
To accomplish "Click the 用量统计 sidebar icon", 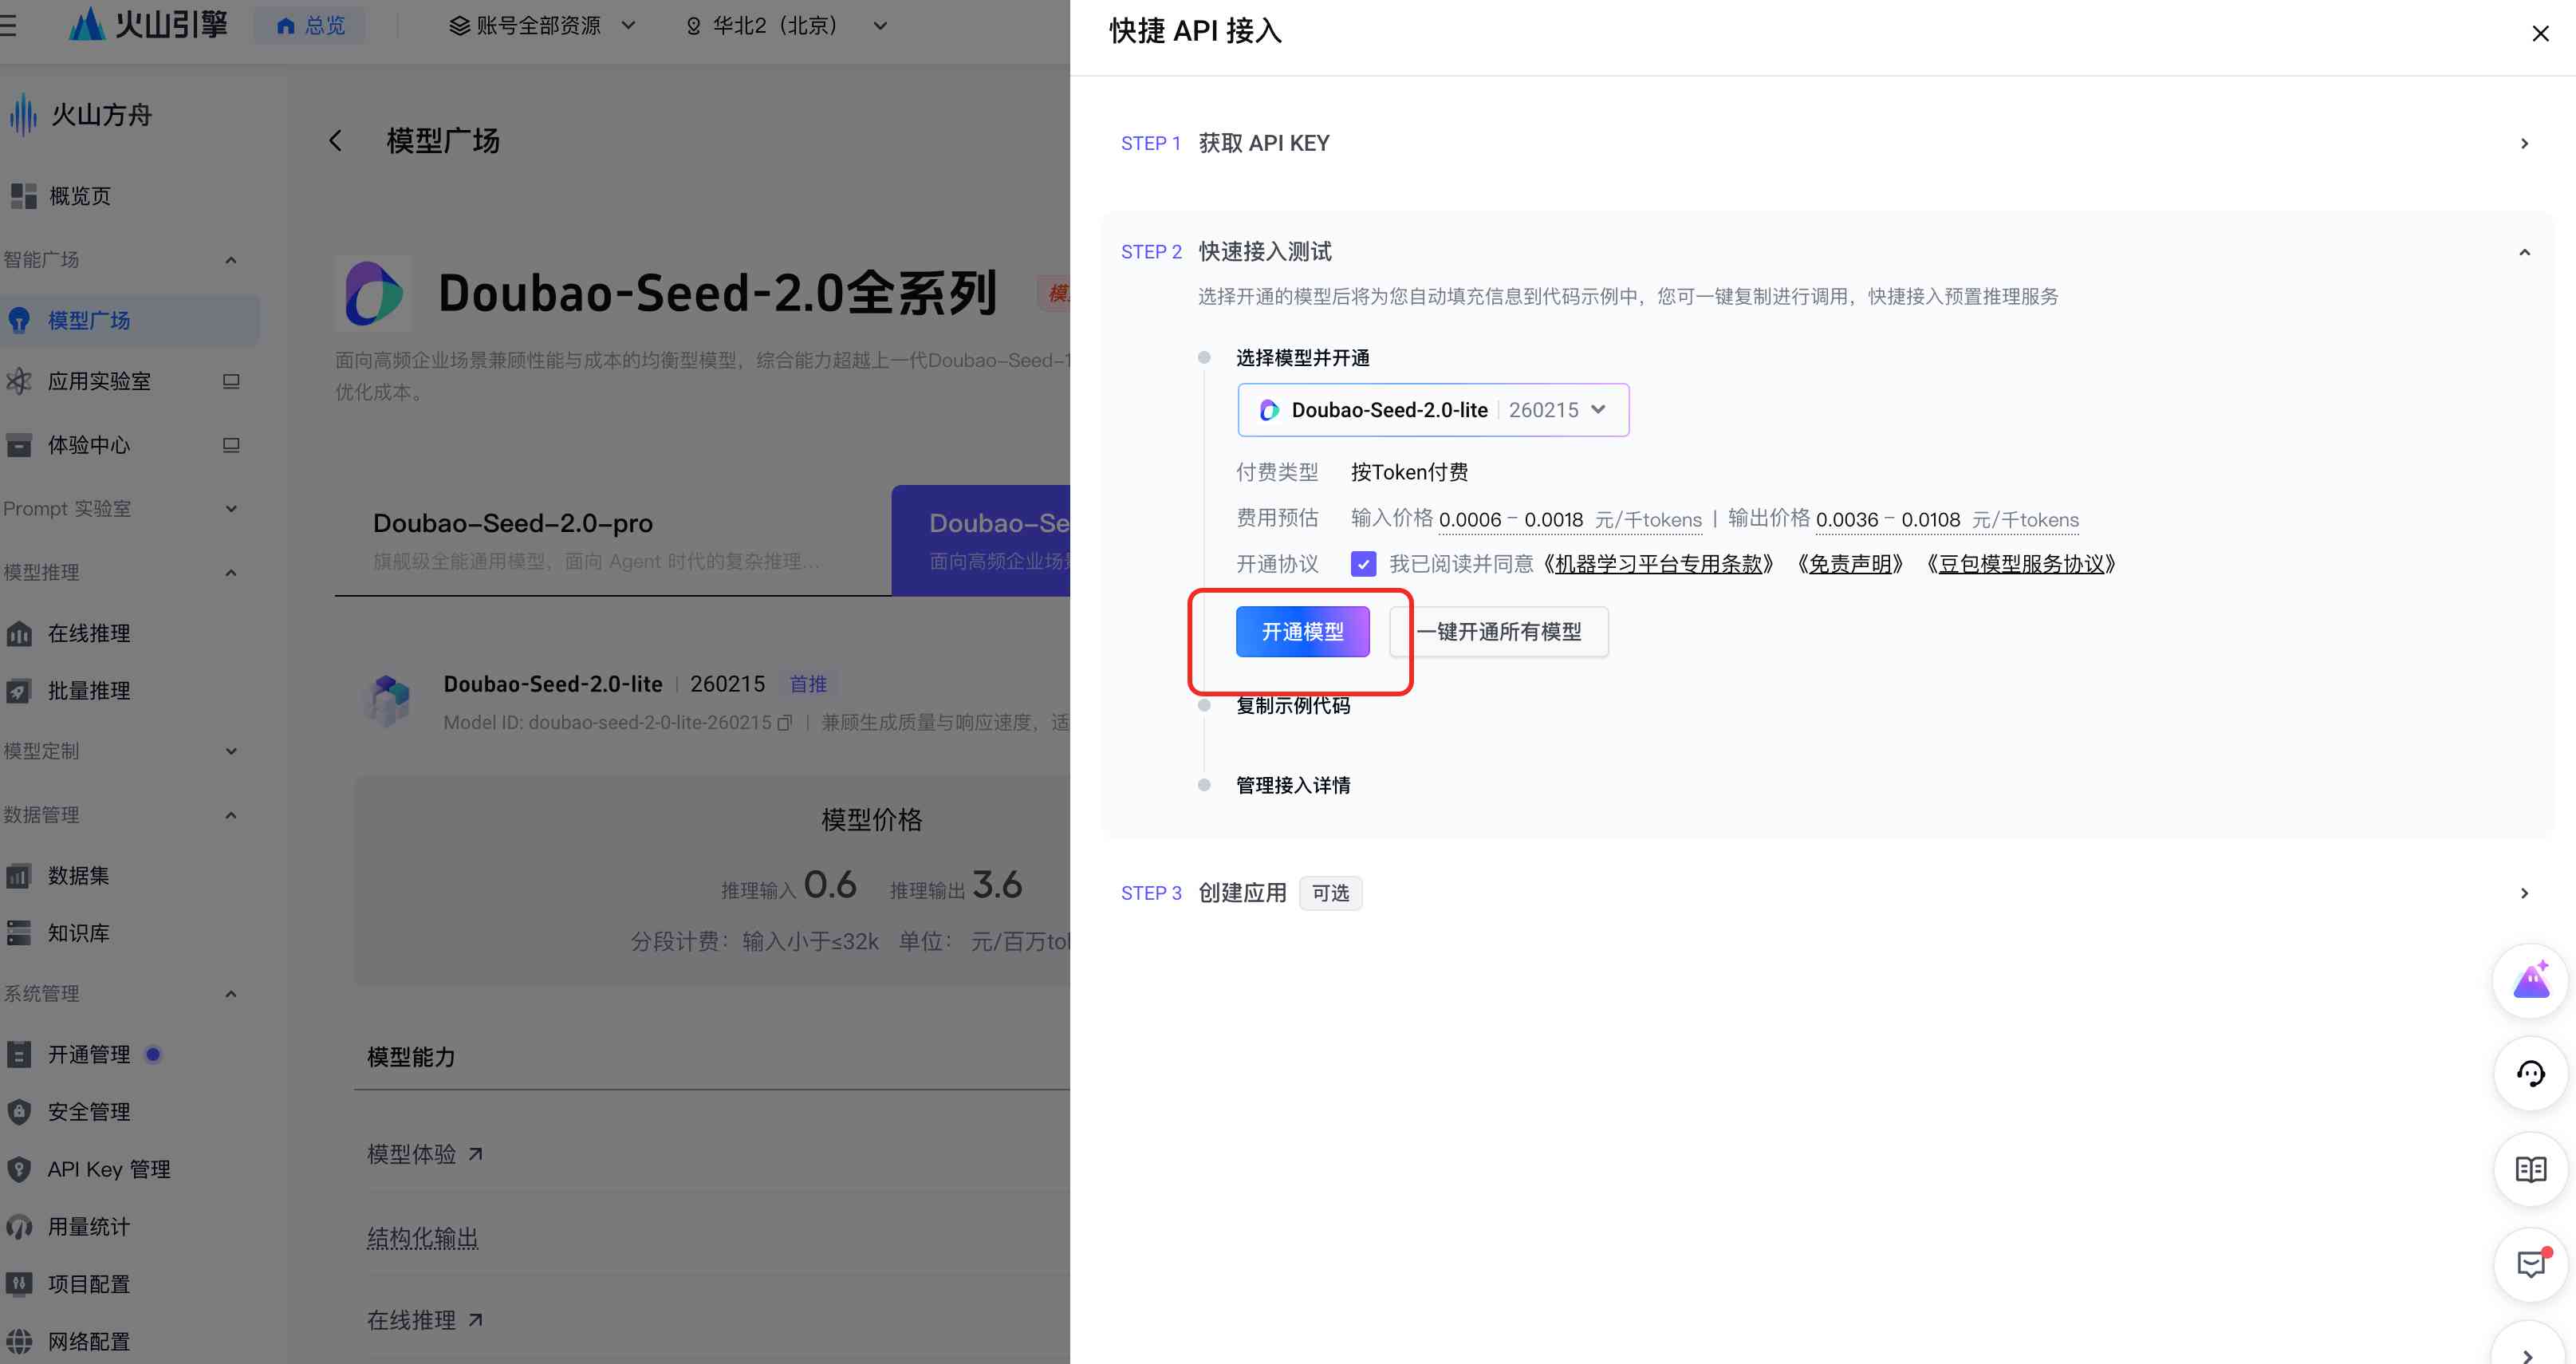I will point(19,1227).
